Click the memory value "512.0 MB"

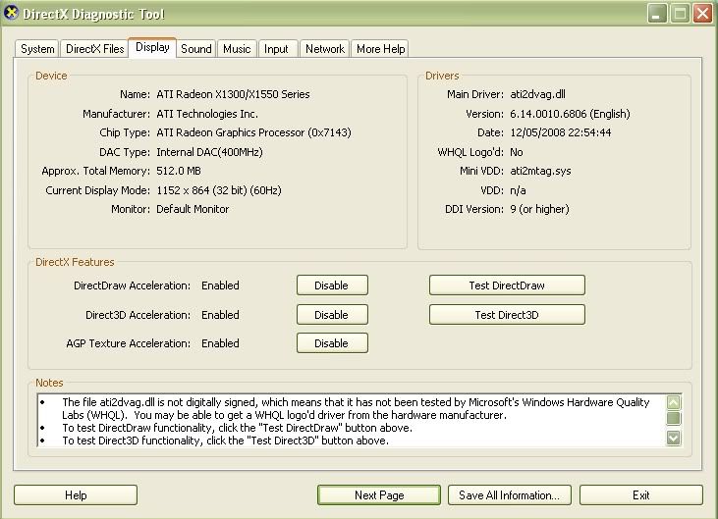179,171
